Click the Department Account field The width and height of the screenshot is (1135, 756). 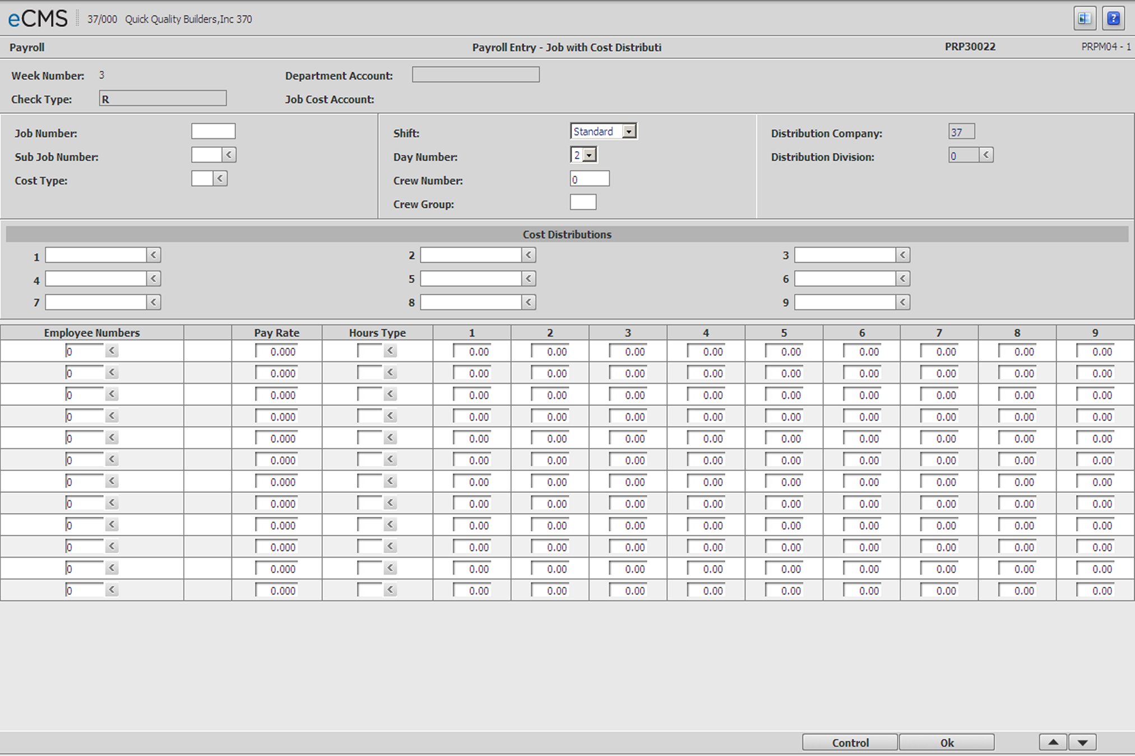point(475,74)
